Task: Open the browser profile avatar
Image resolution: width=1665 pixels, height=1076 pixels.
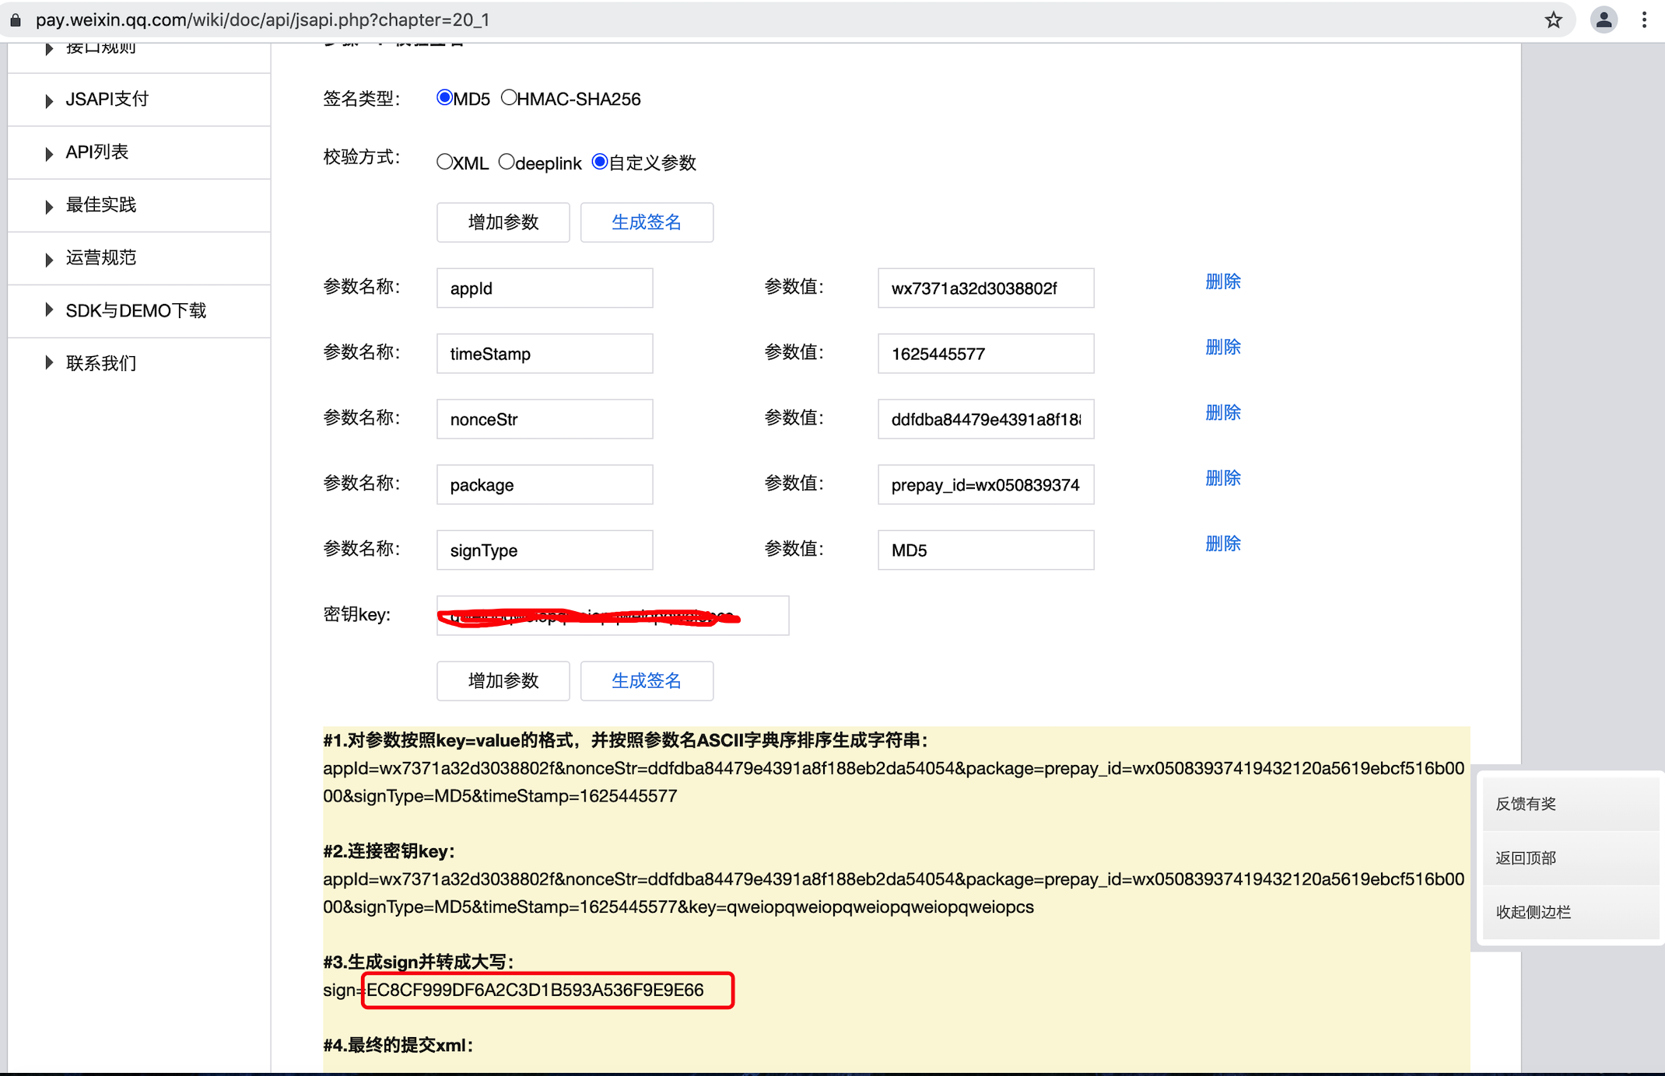Action: (x=1604, y=20)
